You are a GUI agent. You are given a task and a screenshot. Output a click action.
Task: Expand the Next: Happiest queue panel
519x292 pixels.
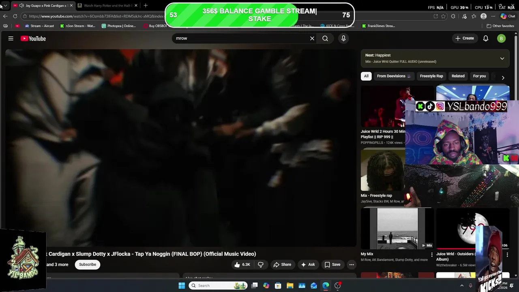point(502,58)
